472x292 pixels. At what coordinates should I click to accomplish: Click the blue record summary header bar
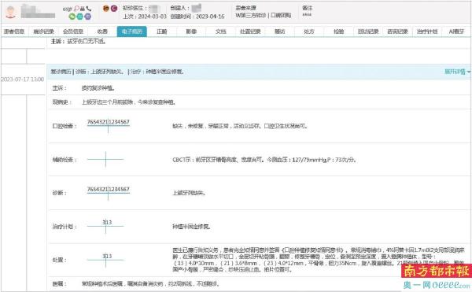pos(259,72)
